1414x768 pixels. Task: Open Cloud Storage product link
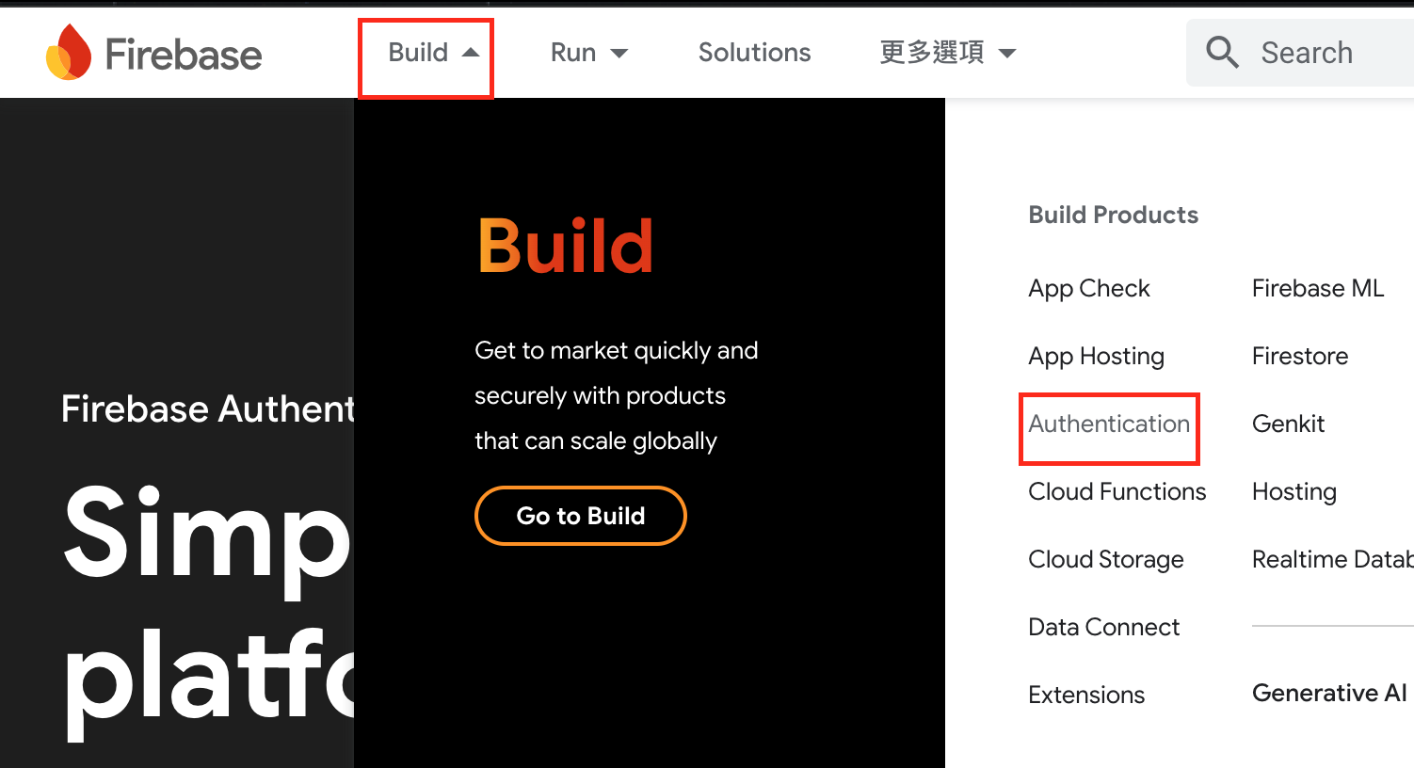pos(1106,560)
